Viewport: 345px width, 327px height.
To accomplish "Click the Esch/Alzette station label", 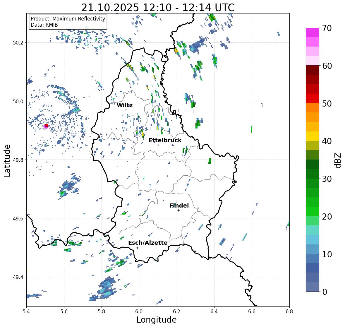I will tap(148, 243).
